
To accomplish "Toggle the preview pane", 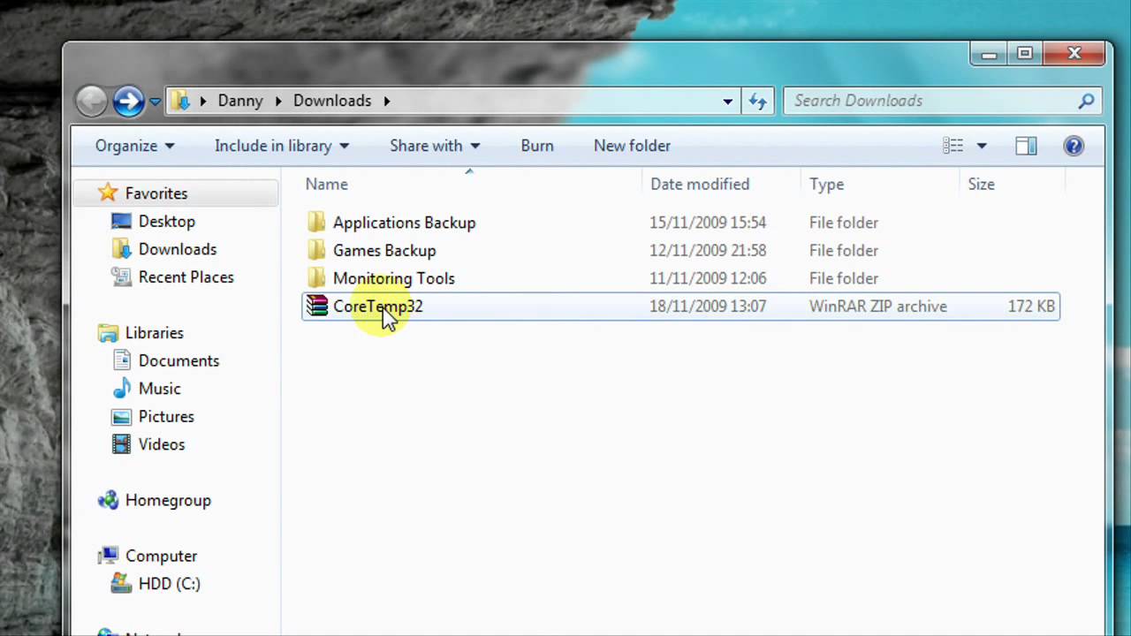I will [x=1026, y=146].
